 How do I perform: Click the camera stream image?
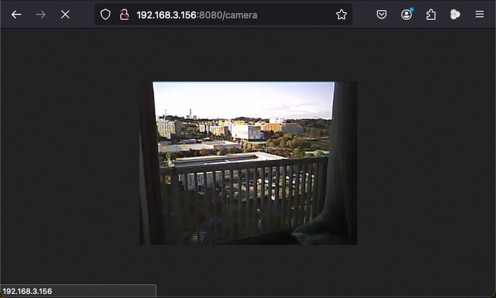pyautogui.click(x=248, y=163)
